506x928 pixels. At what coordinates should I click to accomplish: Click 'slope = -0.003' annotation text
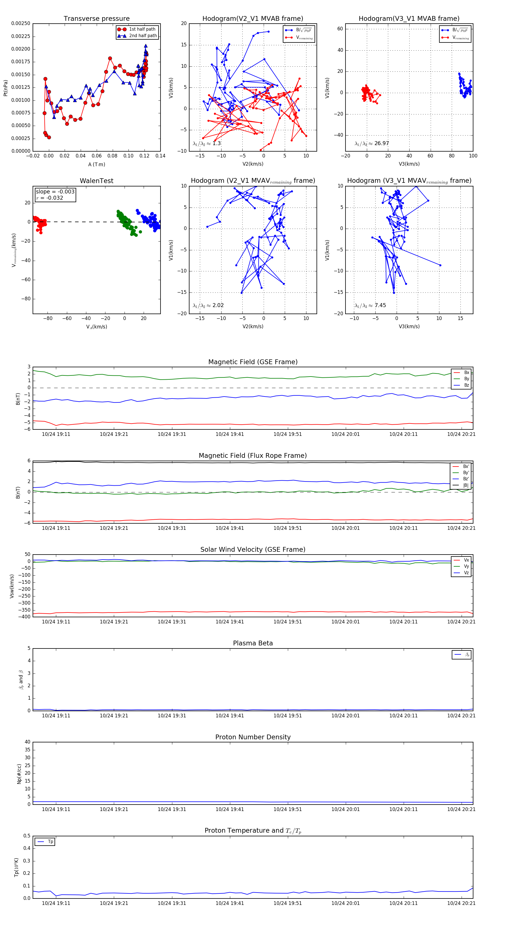(x=55, y=192)
